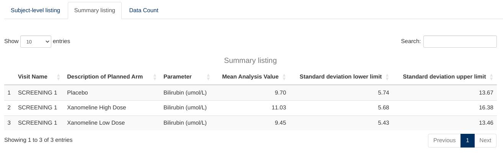Click the Xanomeline High Dose row
Viewport: 503px width, 154px height.
tap(96, 107)
